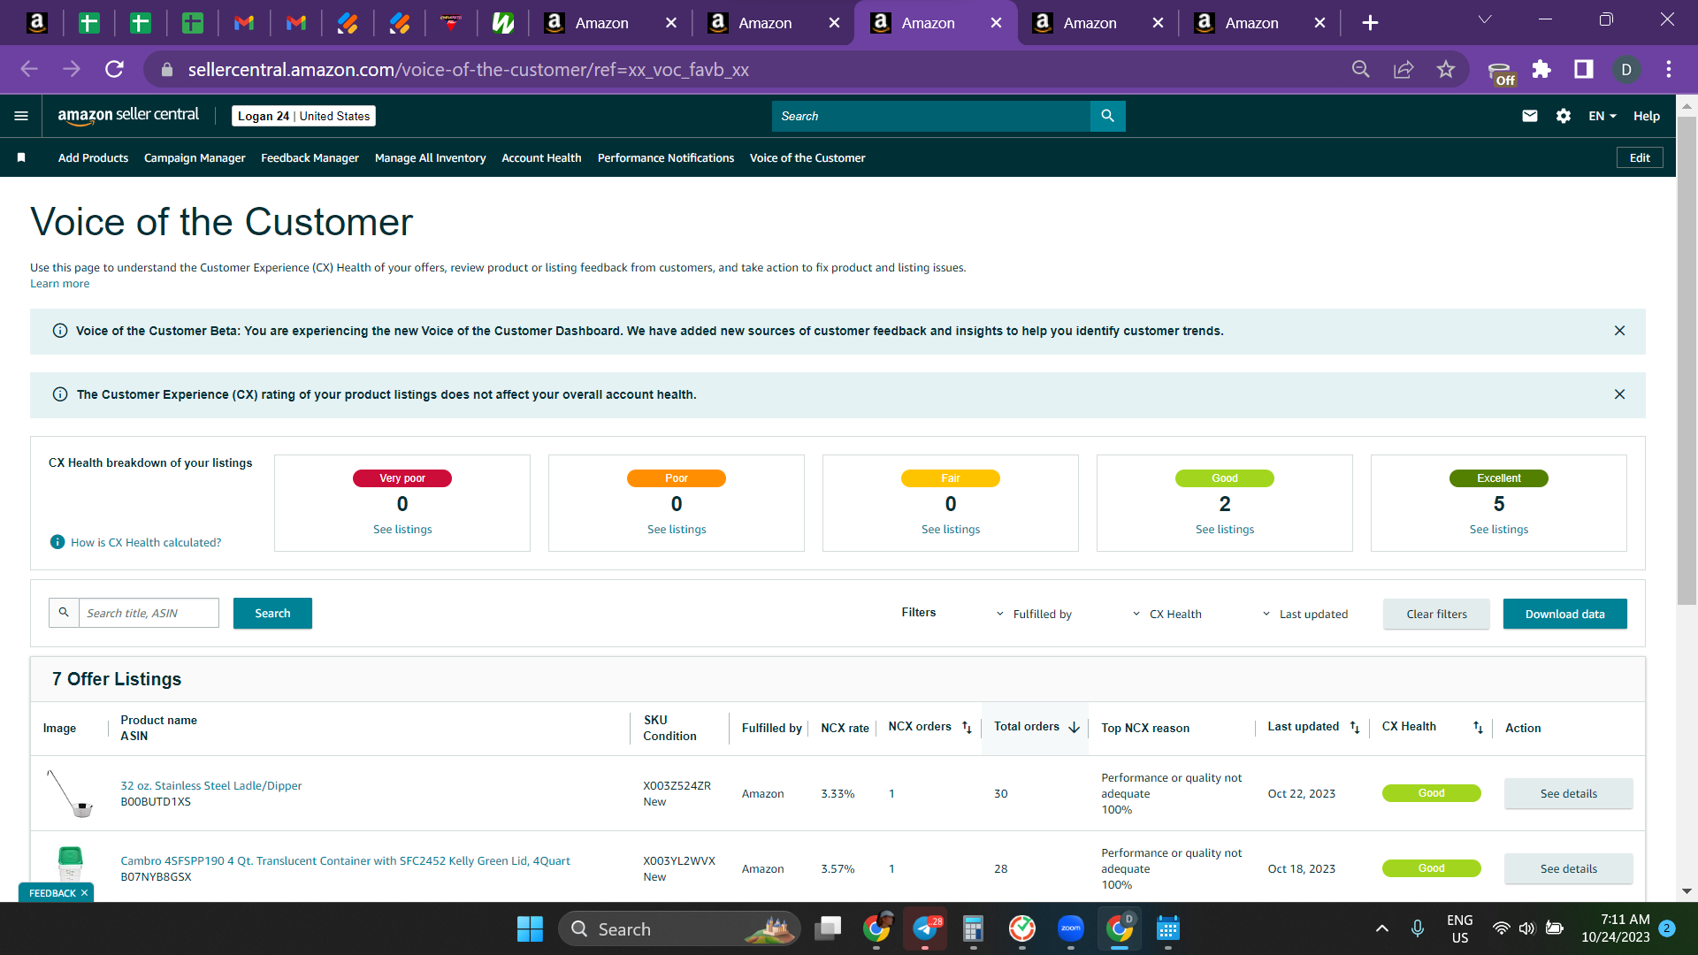Go back with the browser back arrow
The width and height of the screenshot is (1698, 955).
[x=29, y=69]
